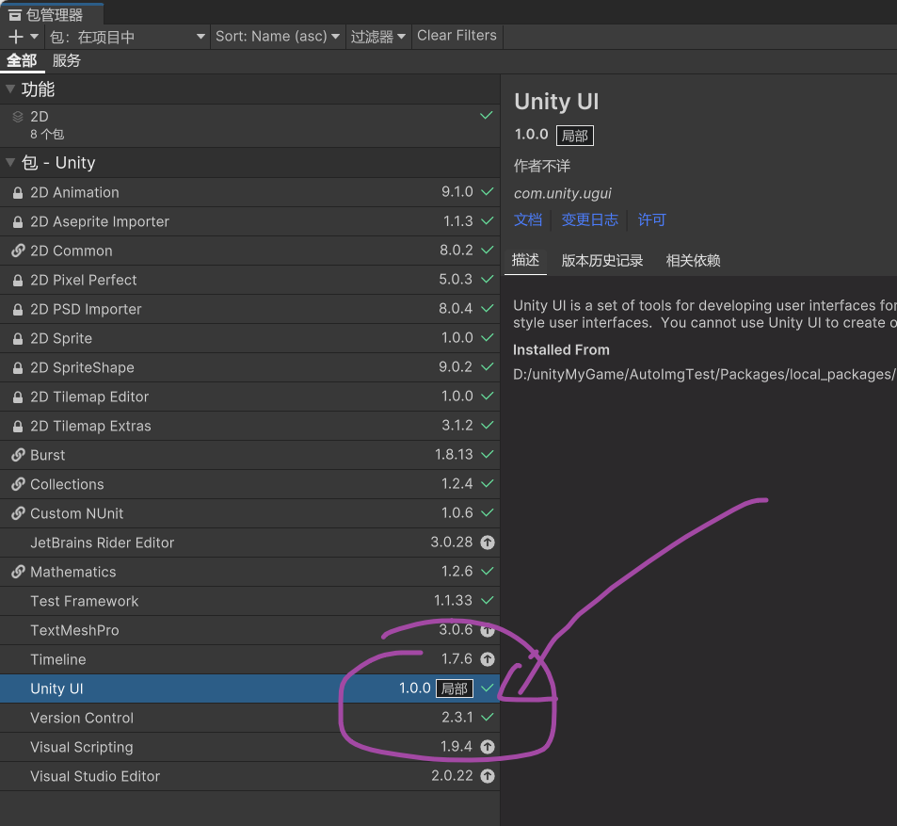Select the Test Framework package row
Screen dimensions: 897x826
click(249, 601)
